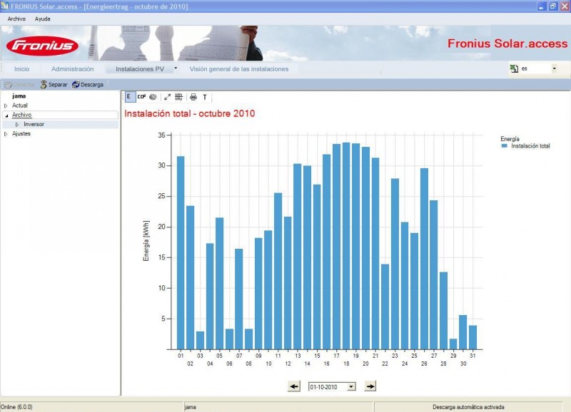Click the Online (6.0.0) status text

tap(16, 407)
